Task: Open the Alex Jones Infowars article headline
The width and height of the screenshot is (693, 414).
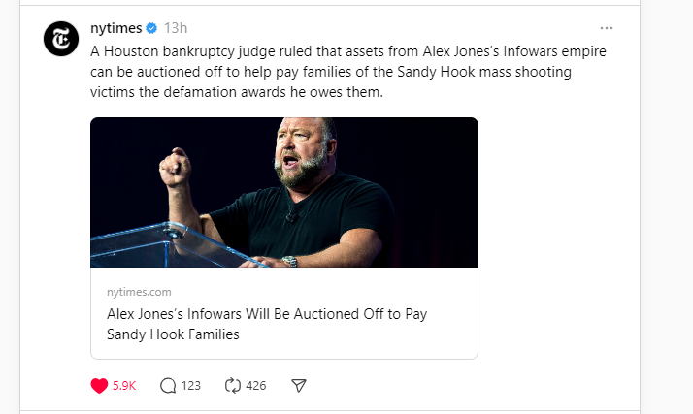Action: point(266,315)
